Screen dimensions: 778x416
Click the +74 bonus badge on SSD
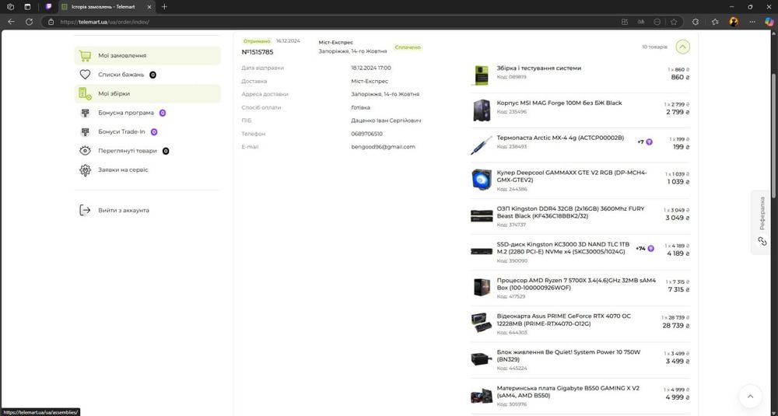click(x=644, y=248)
